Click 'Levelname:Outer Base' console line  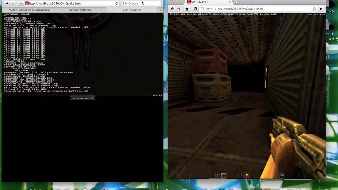pyautogui.click(x=22, y=22)
